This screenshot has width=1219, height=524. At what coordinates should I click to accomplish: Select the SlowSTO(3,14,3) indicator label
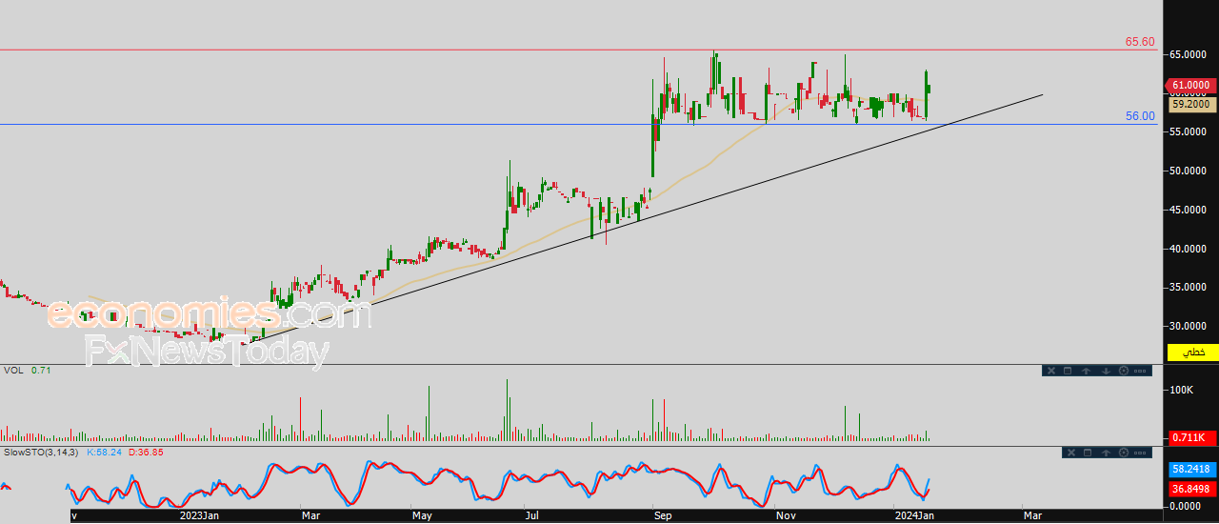click(42, 452)
